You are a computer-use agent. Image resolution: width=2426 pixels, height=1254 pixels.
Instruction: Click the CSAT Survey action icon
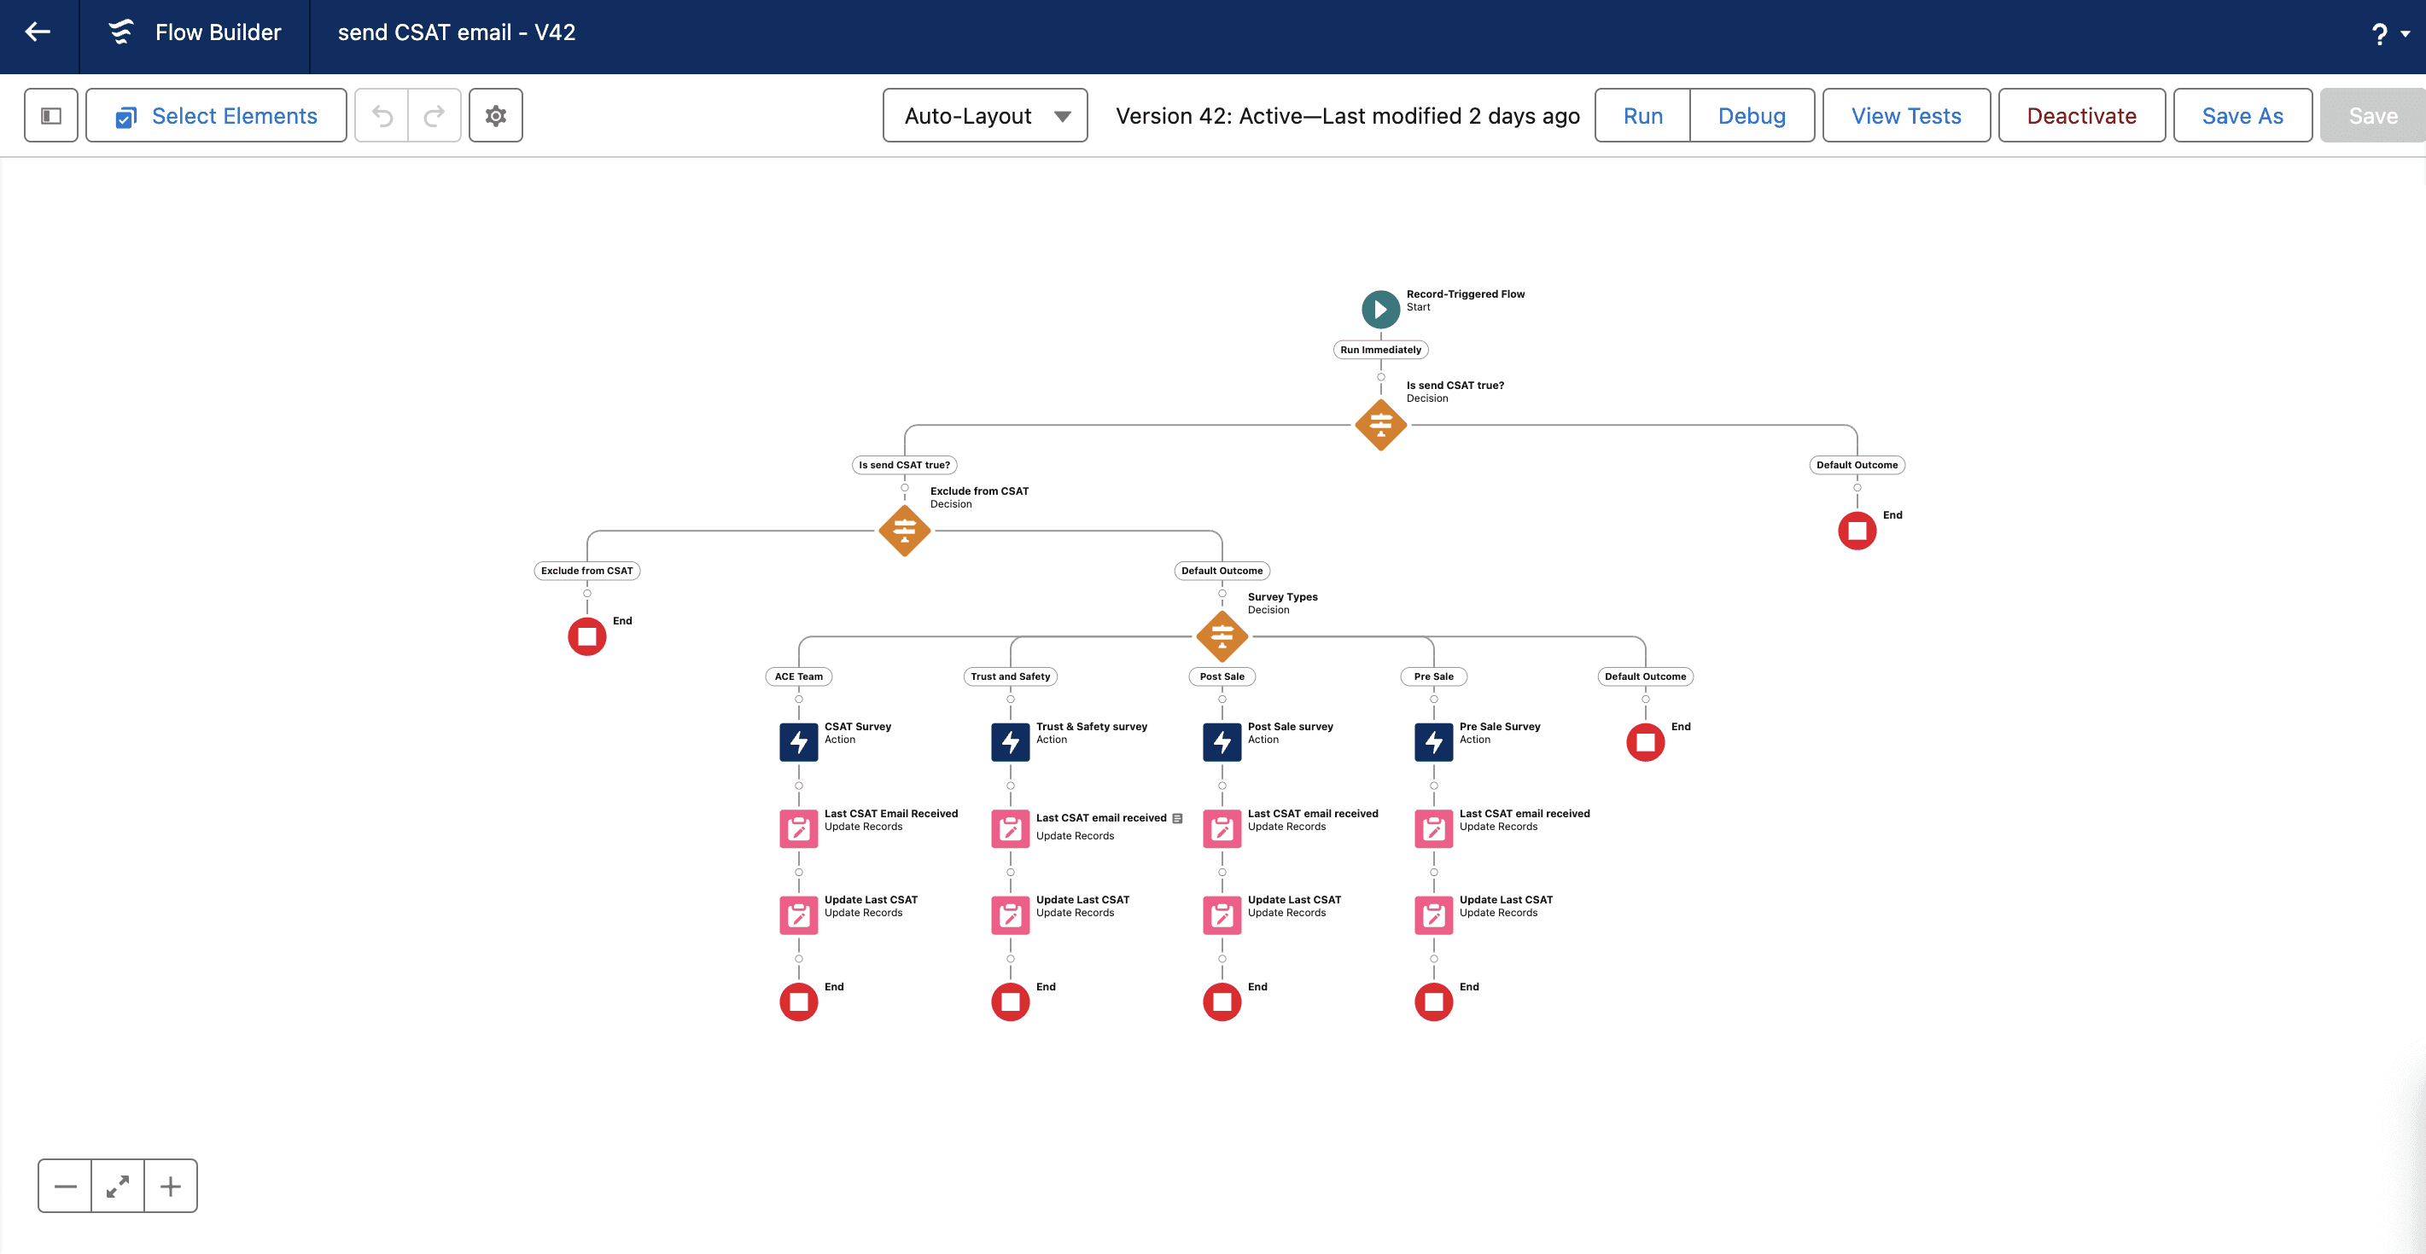pos(799,742)
